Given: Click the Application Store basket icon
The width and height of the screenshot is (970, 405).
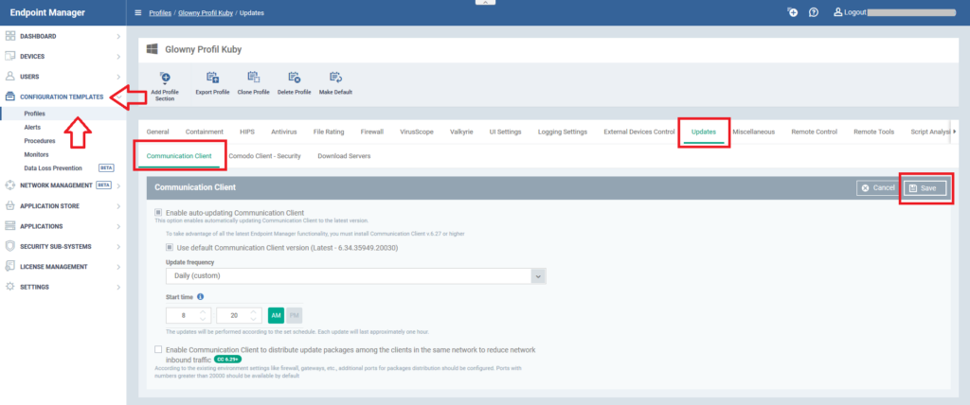Looking at the screenshot, I should (x=9, y=205).
